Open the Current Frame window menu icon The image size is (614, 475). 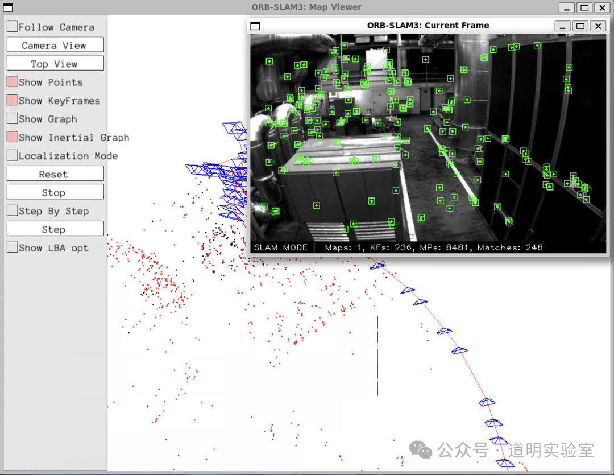pyautogui.click(x=255, y=26)
